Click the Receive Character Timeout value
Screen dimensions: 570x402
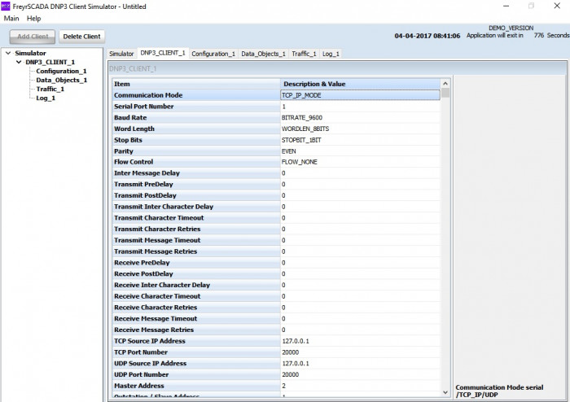(x=360, y=296)
